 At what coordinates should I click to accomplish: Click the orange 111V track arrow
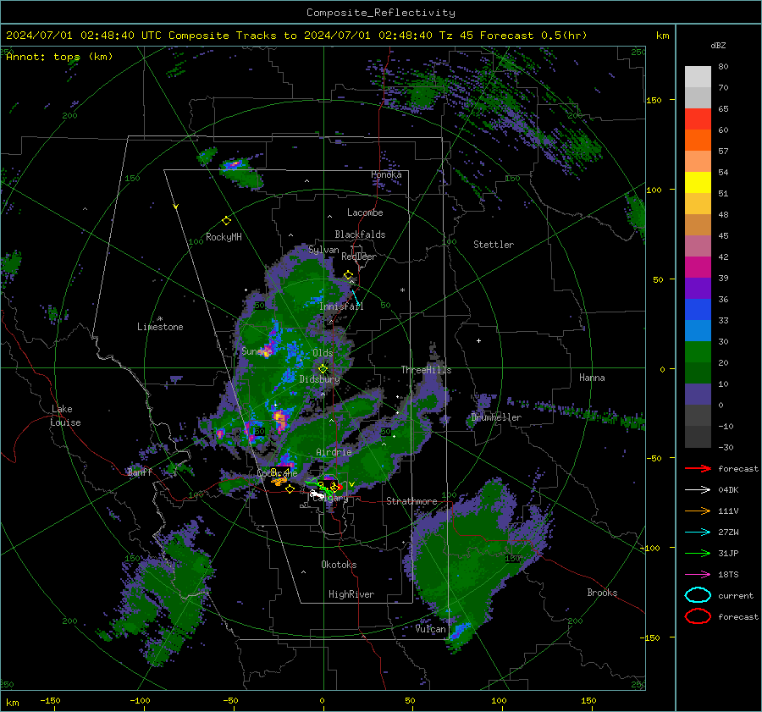698,511
